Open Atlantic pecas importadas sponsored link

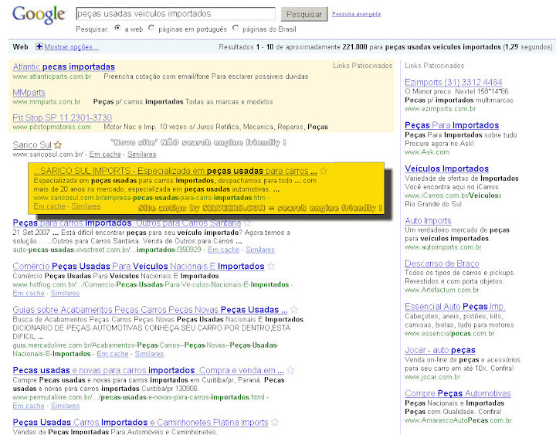click(x=64, y=66)
